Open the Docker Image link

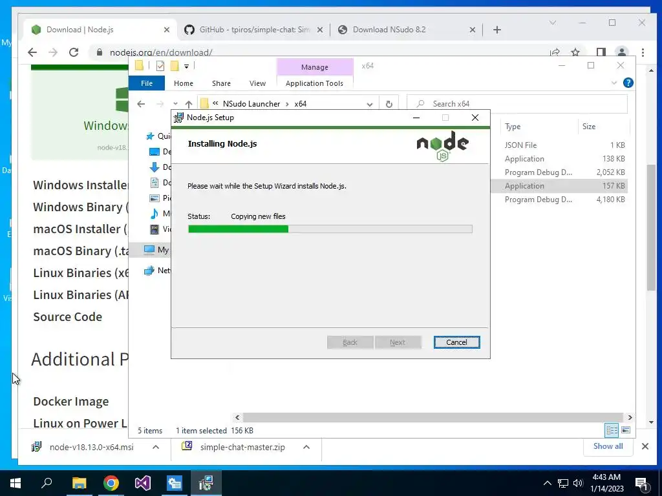71,401
